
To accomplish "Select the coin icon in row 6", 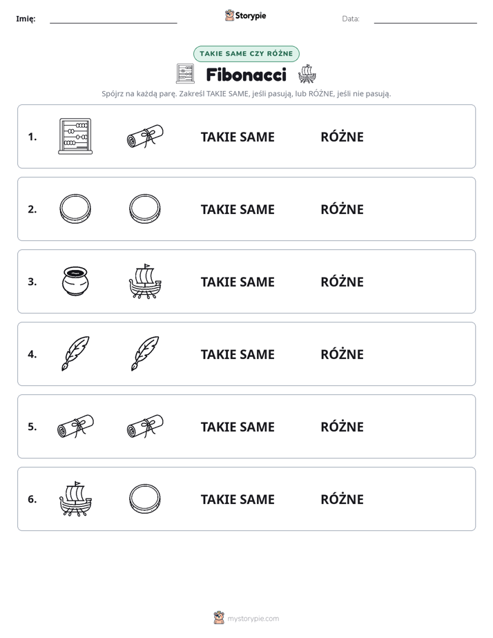I will click(145, 499).
